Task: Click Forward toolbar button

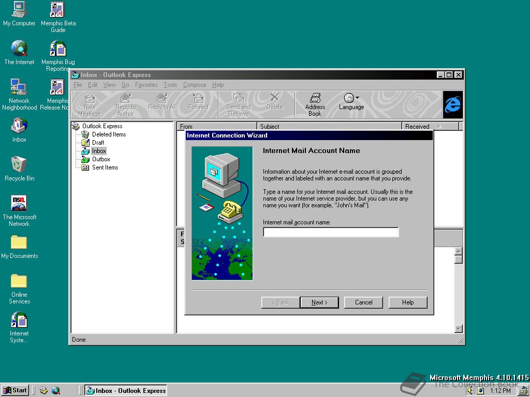Action: click(198, 102)
